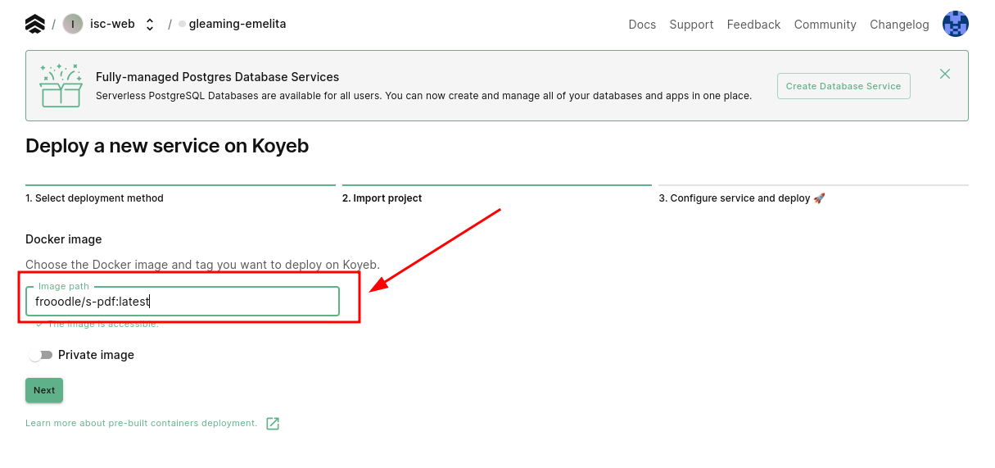995x468 pixels.
Task: Click the Fully-managed Postgres Database Services title
Action: 217,77
